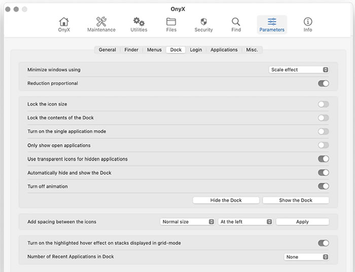The height and width of the screenshot is (272, 355).
Task: Switch to the Menus tab
Action: (x=154, y=50)
